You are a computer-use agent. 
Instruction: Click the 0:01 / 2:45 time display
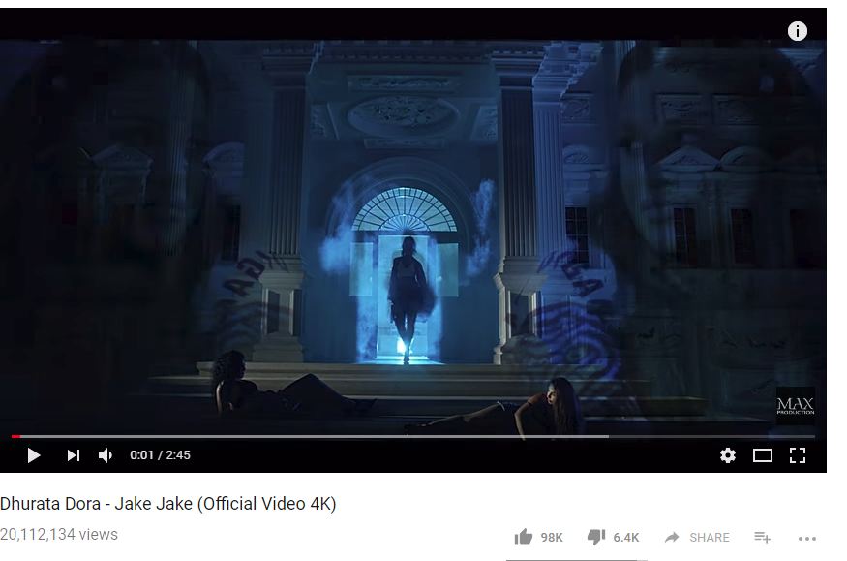[160, 455]
